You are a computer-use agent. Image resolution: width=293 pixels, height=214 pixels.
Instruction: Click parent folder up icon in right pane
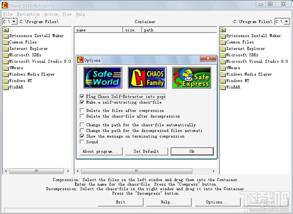click(223, 29)
